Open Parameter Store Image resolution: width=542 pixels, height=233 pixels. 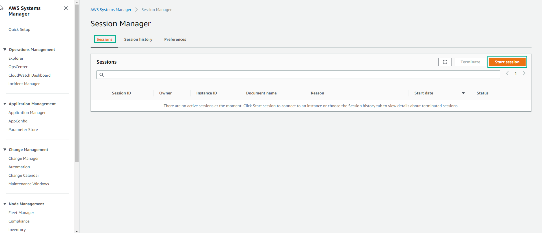click(23, 130)
